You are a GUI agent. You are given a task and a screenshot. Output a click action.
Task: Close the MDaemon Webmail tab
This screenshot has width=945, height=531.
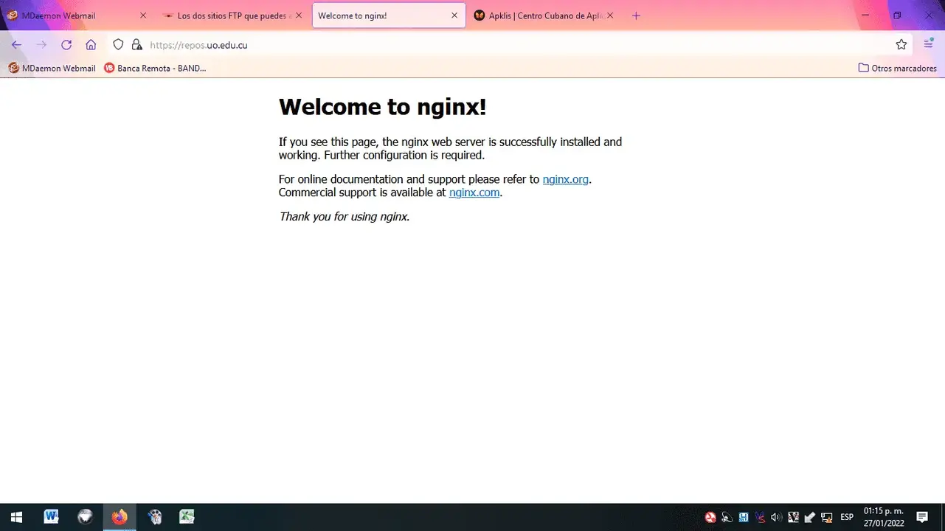143,15
